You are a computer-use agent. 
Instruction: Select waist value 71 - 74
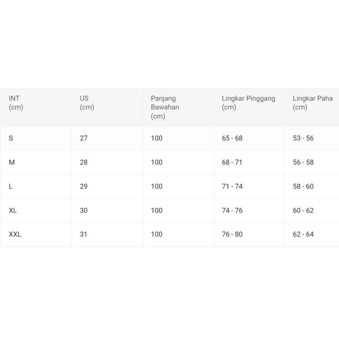232,186
